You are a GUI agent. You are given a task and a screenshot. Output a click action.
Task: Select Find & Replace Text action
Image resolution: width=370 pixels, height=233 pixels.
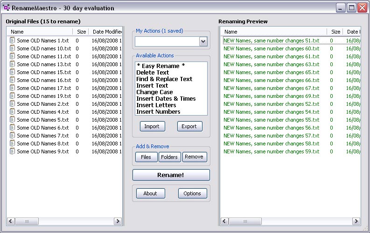[164, 79]
